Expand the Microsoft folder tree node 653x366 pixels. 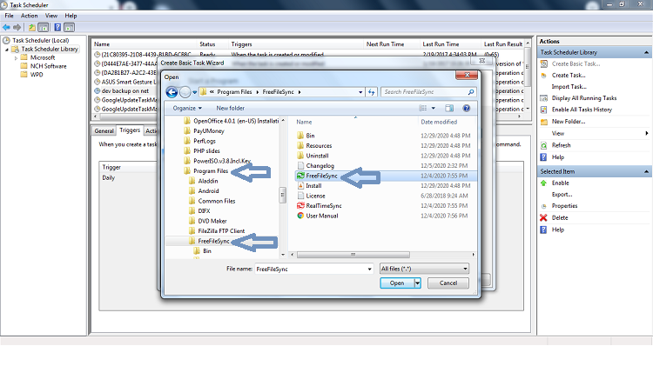tap(16, 58)
